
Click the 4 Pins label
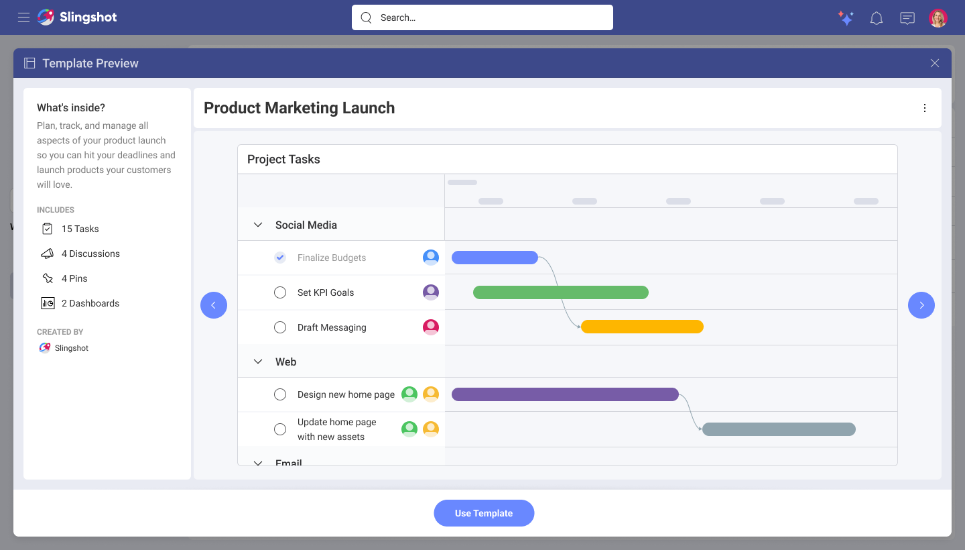click(x=74, y=278)
